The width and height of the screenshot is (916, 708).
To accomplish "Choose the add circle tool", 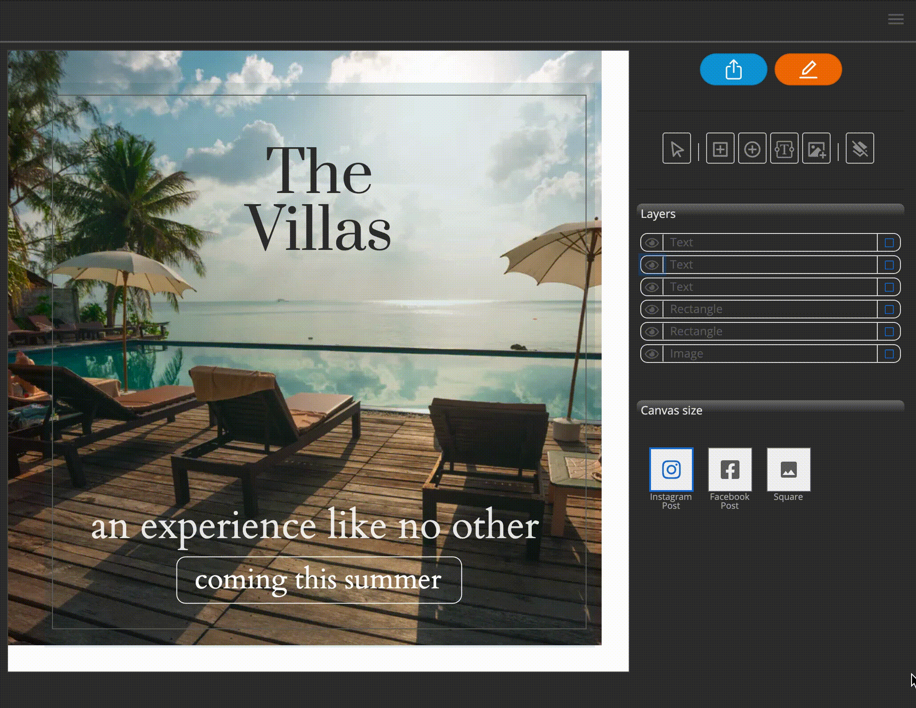I will tap(752, 148).
